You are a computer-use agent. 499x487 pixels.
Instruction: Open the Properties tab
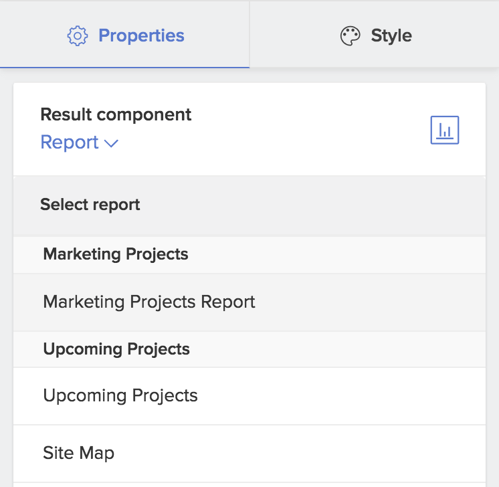(x=125, y=35)
